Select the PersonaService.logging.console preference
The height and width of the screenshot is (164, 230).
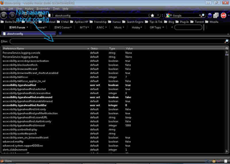pyautogui.click(x=113, y=53)
